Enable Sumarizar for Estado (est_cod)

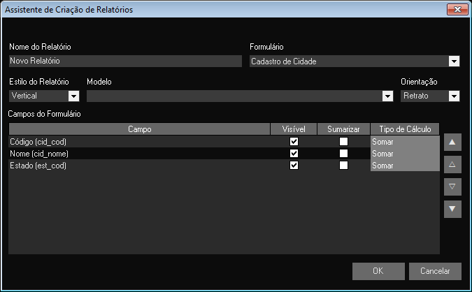(x=343, y=166)
